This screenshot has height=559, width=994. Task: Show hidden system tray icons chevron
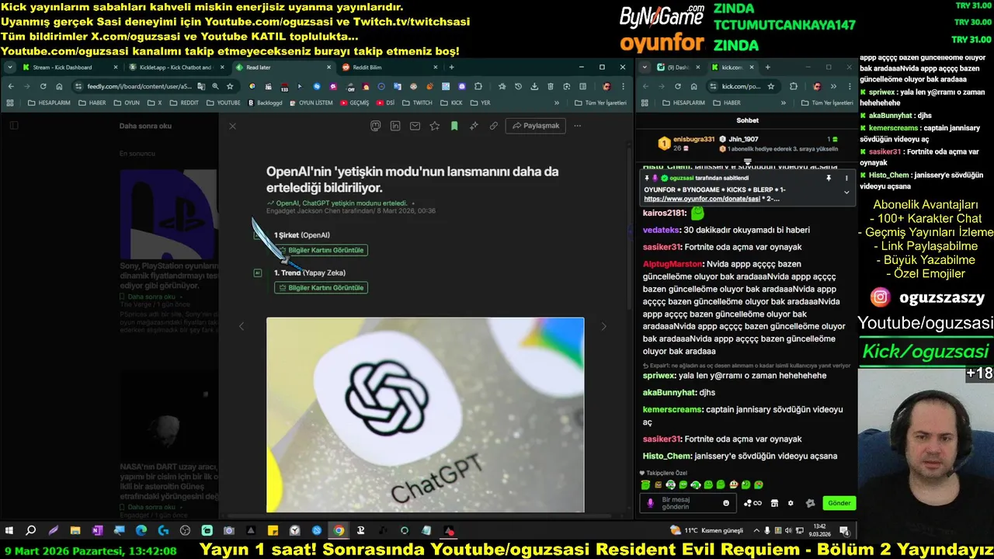(x=757, y=531)
